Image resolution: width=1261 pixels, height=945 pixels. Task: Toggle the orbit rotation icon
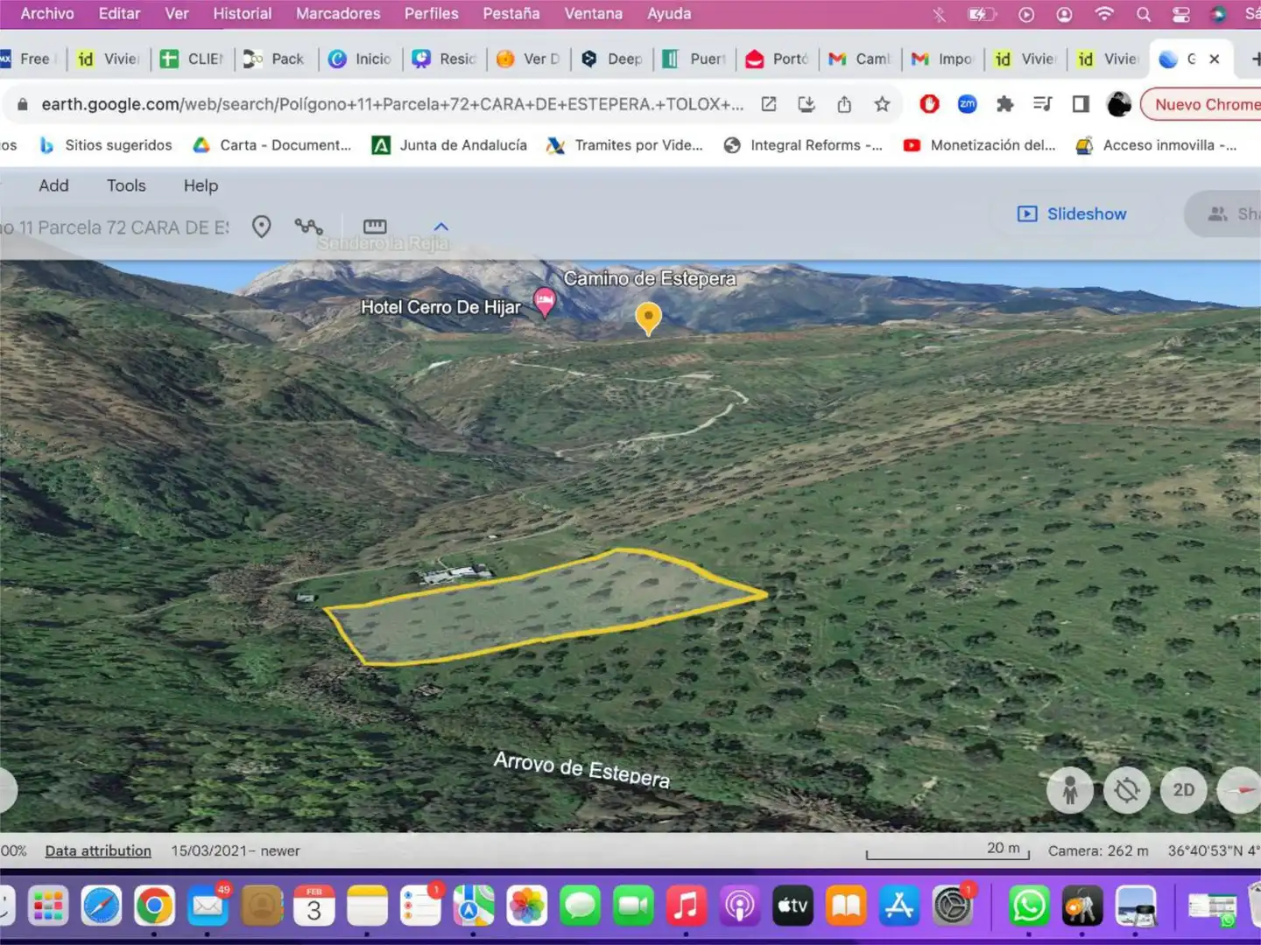tap(1127, 790)
